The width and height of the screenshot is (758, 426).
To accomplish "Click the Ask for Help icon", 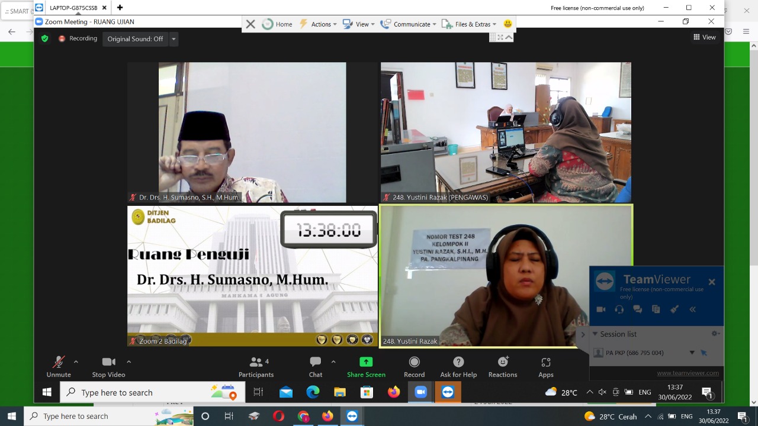I will pyautogui.click(x=458, y=367).
